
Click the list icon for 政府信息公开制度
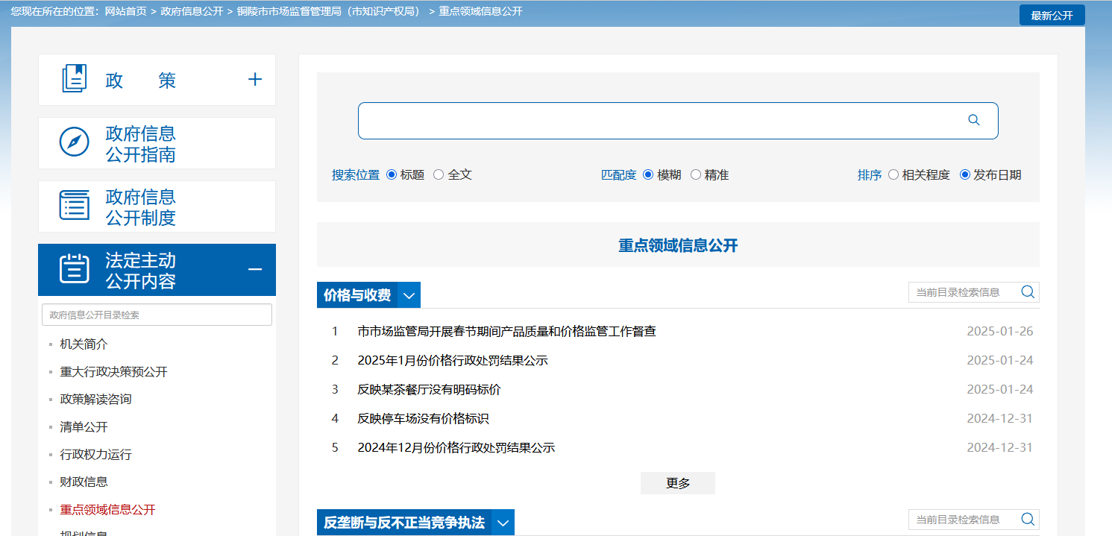click(75, 205)
